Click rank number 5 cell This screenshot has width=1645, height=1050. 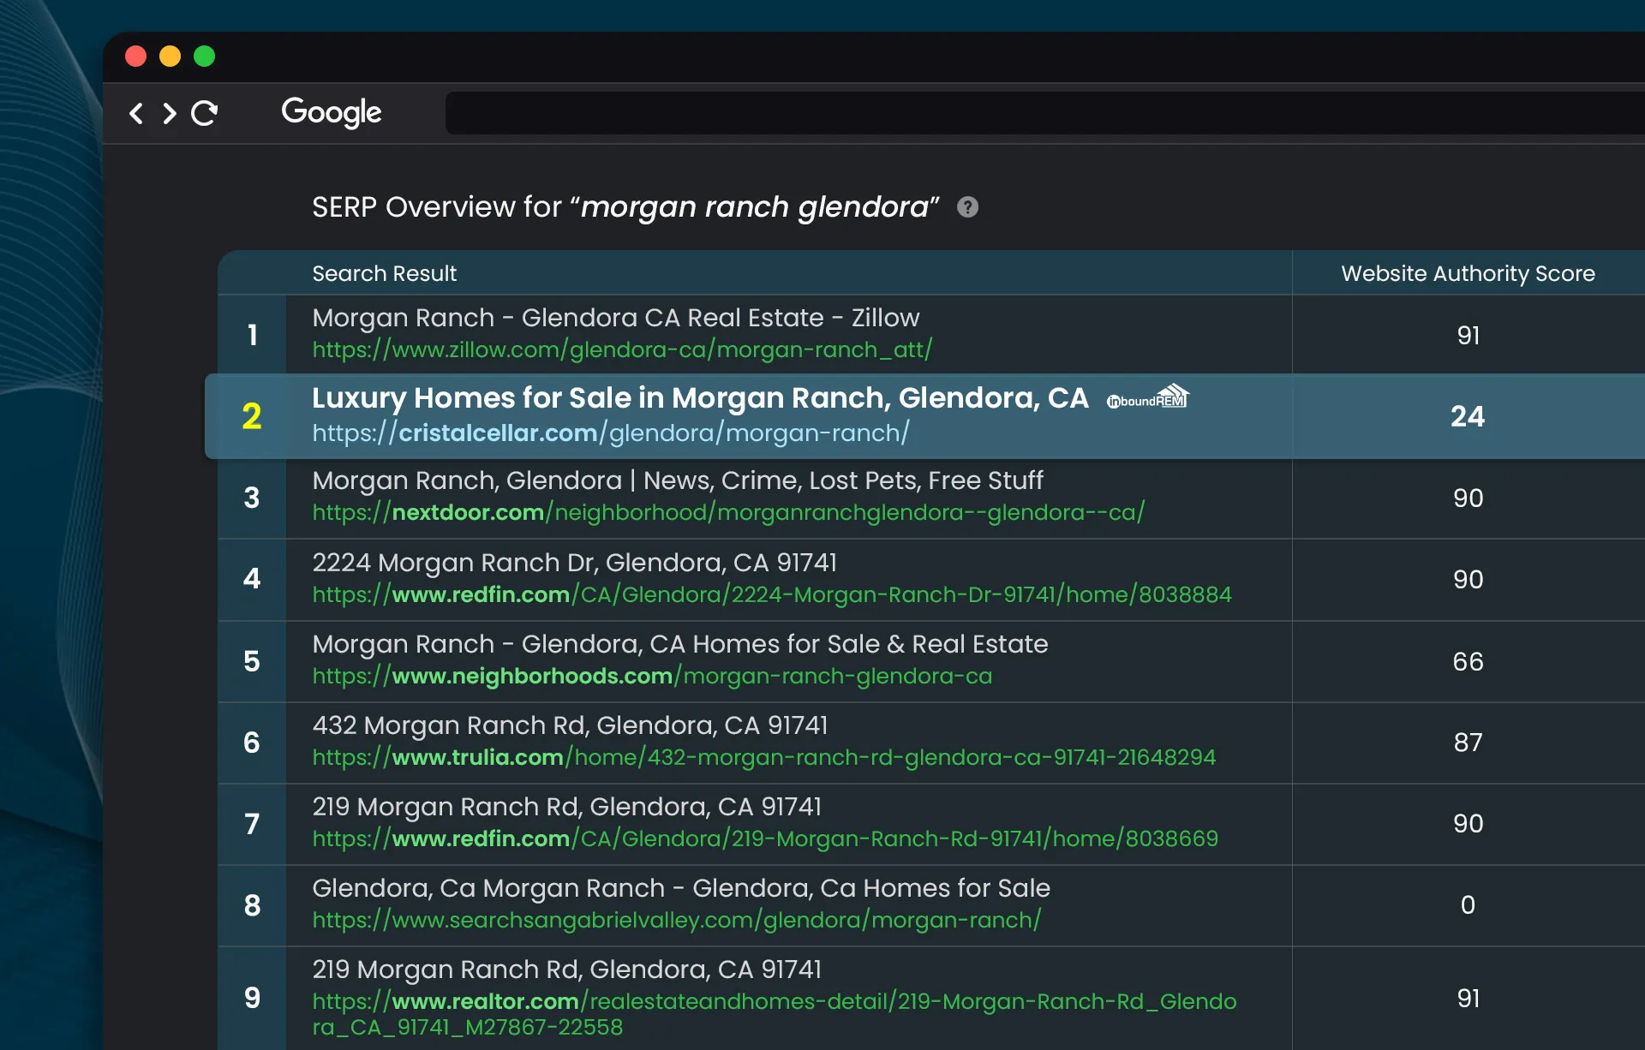tap(252, 661)
